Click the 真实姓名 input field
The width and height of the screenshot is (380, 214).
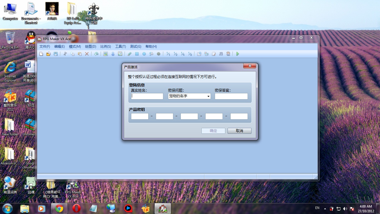[147, 96]
